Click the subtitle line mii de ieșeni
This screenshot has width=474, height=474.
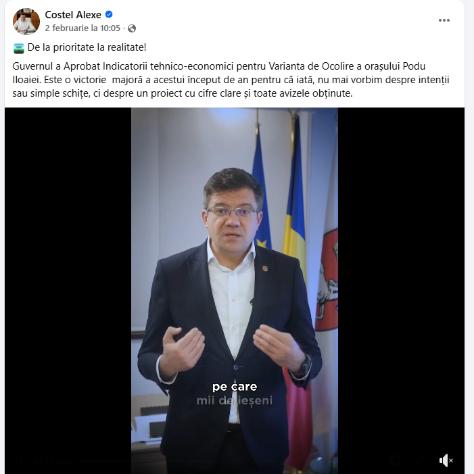point(235,400)
